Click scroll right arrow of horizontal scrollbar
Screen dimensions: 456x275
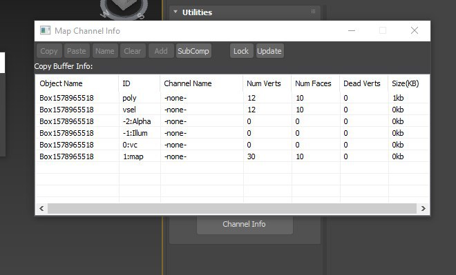pos(423,208)
